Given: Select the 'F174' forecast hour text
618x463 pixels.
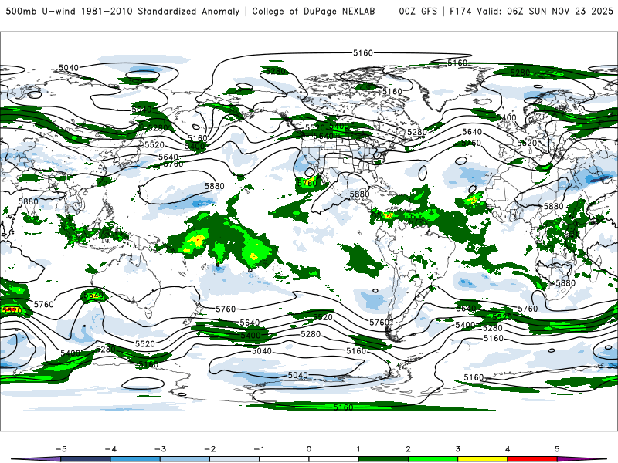Looking at the screenshot, I should [x=460, y=11].
